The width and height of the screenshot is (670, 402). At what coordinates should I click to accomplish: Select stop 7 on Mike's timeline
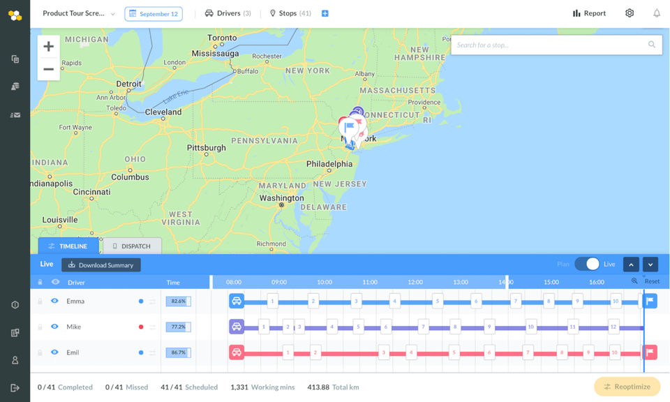pos(423,327)
